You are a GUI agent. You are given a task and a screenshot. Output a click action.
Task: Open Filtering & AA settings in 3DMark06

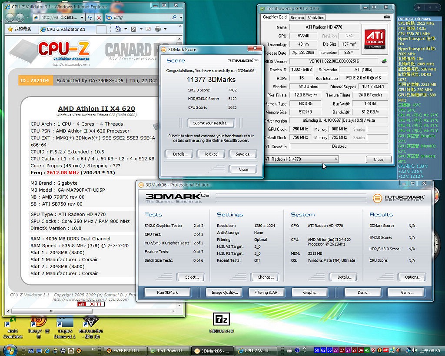pyautogui.click(x=267, y=292)
